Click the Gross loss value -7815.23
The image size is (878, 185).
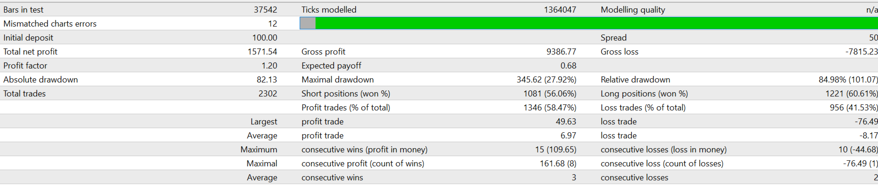[862, 52]
